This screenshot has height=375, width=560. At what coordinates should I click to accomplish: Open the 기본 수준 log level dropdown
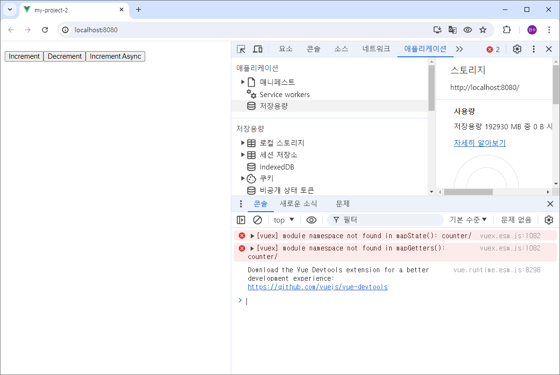click(x=468, y=220)
